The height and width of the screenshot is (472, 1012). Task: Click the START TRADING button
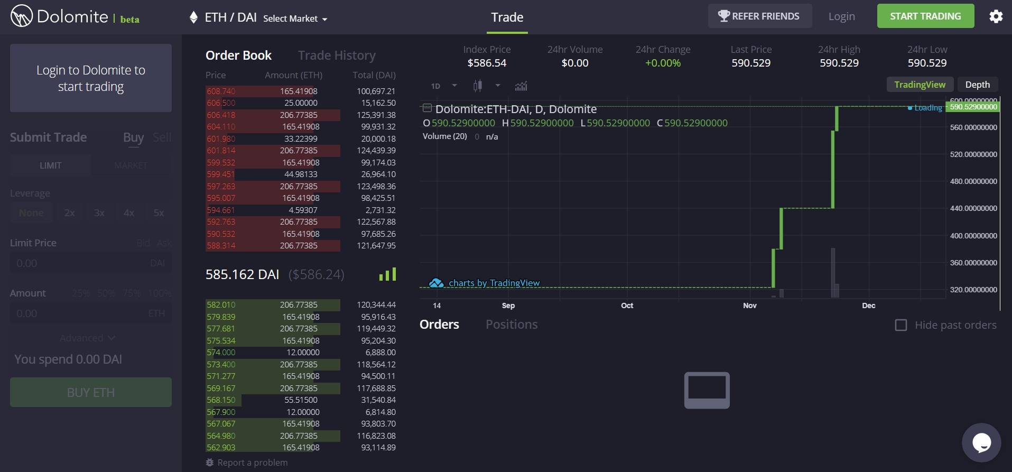coord(925,16)
